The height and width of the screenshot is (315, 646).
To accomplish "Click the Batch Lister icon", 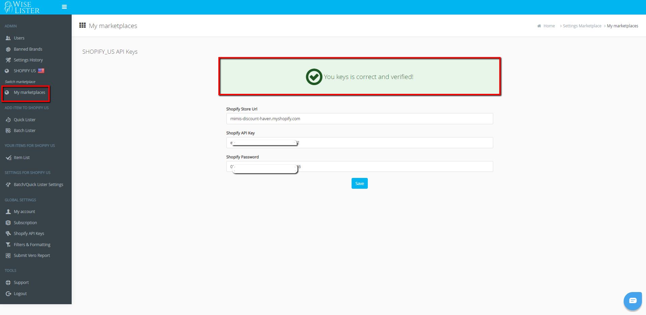I will 8,131.
